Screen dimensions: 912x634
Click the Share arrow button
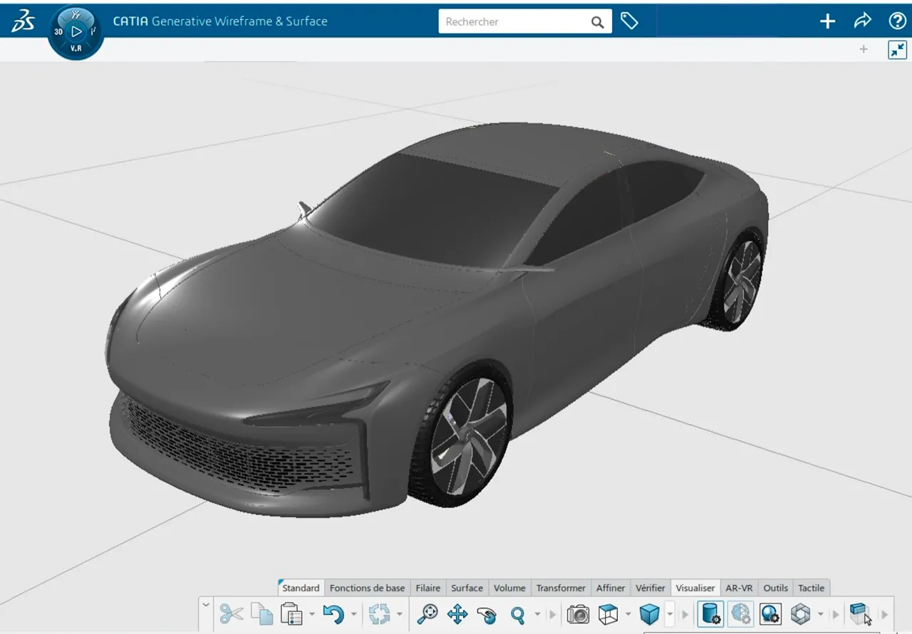862,21
